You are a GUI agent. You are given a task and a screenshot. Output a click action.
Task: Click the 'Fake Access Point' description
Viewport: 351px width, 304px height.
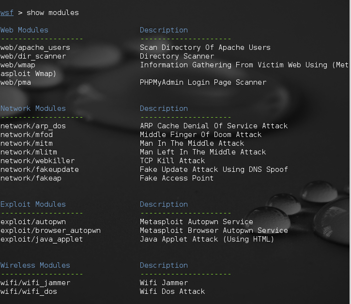click(x=177, y=178)
